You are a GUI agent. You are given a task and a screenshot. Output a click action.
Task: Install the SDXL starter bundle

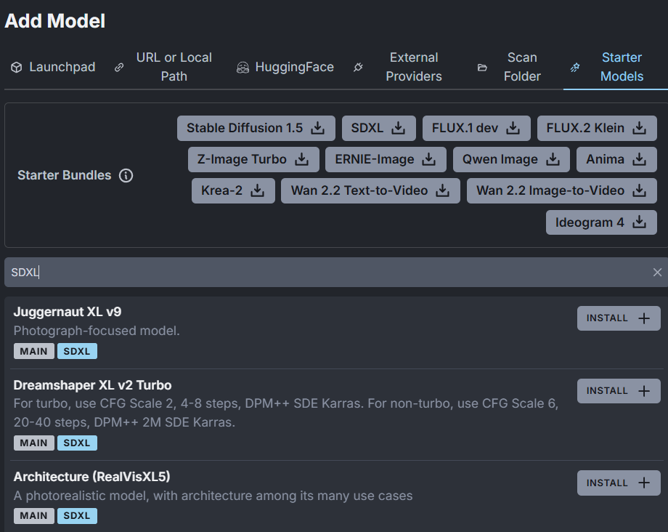379,128
